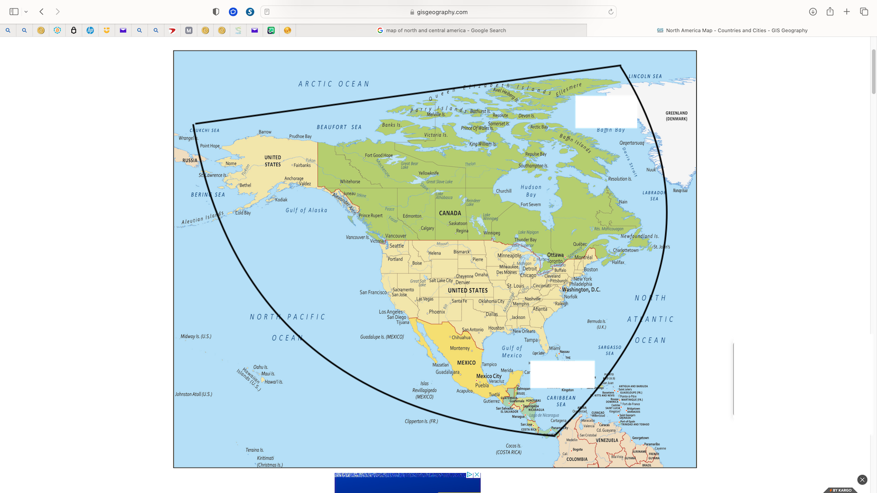Open a new tab with plus
The image size is (877, 493).
point(847,12)
